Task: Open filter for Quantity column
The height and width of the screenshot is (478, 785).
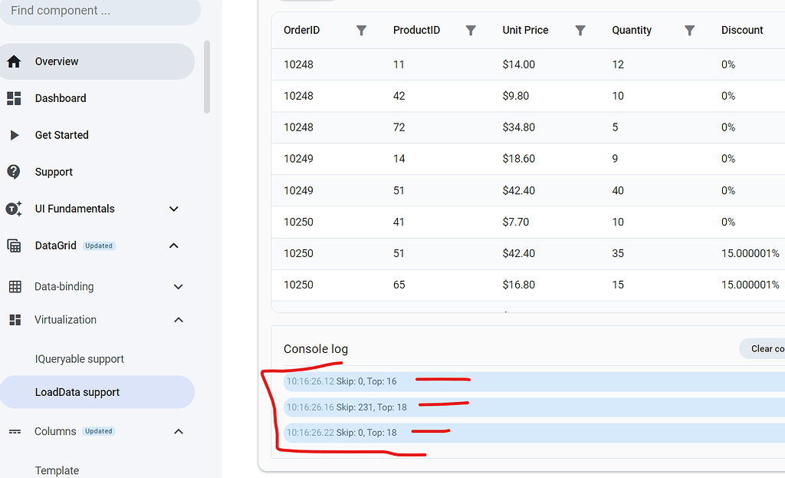Action: click(689, 30)
